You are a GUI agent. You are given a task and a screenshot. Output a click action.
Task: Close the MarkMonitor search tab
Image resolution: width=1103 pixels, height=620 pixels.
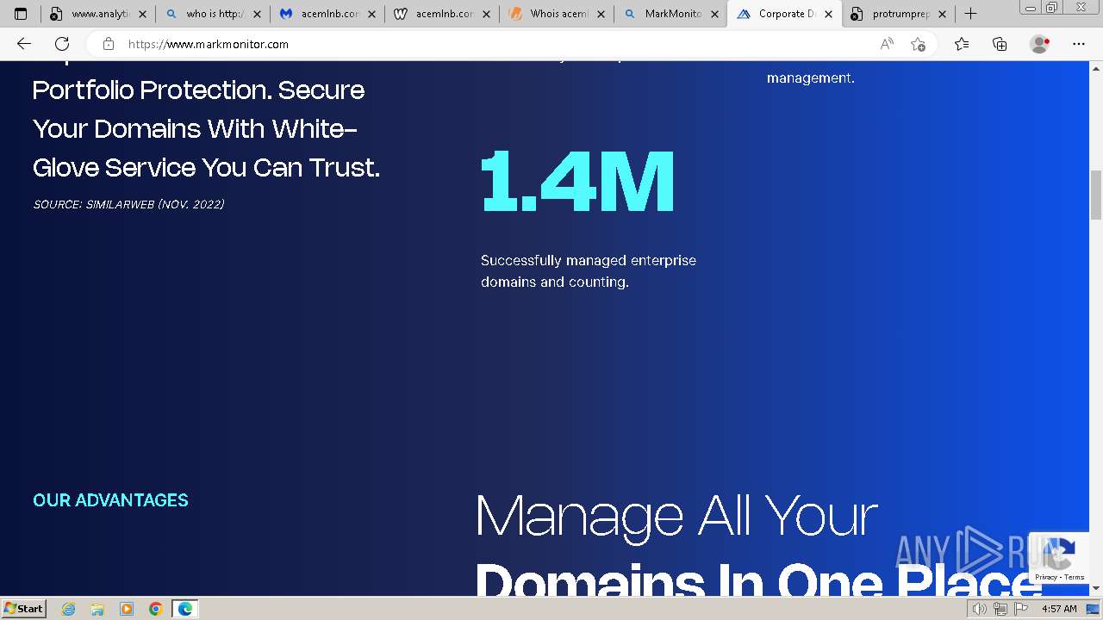(714, 14)
